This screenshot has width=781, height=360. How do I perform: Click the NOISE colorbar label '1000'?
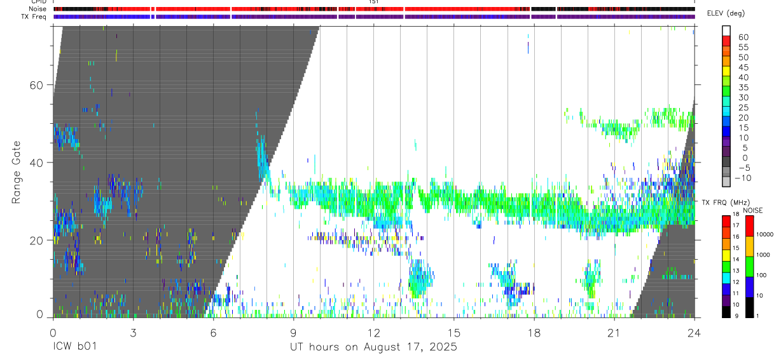(x=764, y=255)
